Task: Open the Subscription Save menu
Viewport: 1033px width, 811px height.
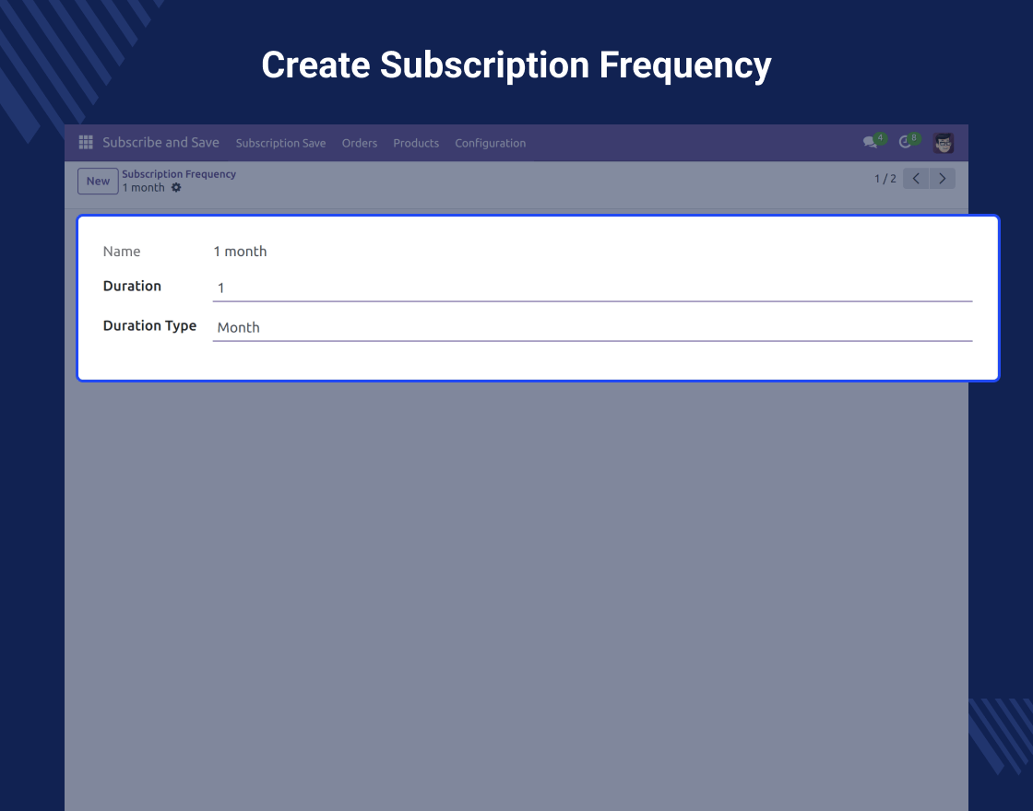Action: pos(280,143)
